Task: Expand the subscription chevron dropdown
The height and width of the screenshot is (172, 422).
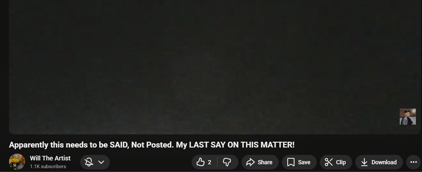Action: click(x=101, y=162)
